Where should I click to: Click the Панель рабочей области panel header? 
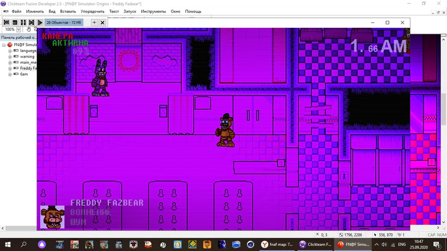point(19,37)
